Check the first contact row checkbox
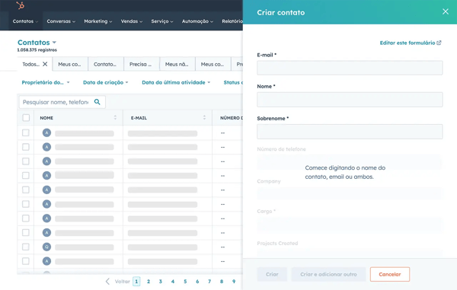This screenshot has height=290, width=457. tap(26, 132)
